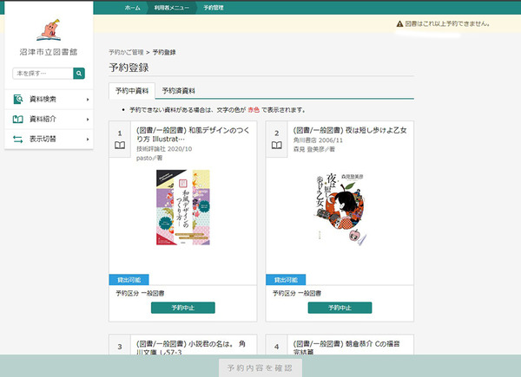This screenshot has height=377, width=521.
Task: Click the 貸出可能 badge on item 2
Action: pyautogui.click(x=286, y=280)
